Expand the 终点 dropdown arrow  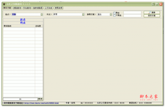click(83, 14)
